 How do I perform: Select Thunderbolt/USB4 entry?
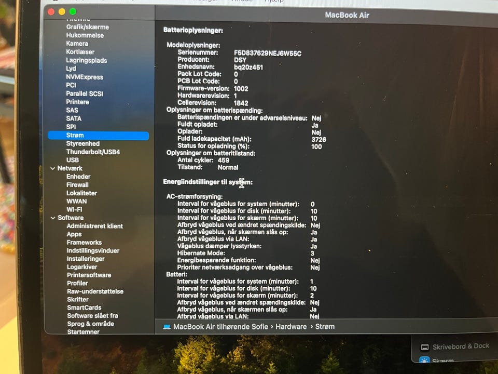point(93,152)
